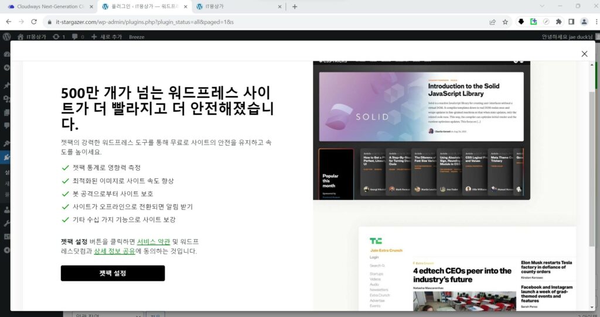Click the text 최적화된 이미지로 사이트 속도 향상
The width and height of the screenshot is (600, 317).
123,181
